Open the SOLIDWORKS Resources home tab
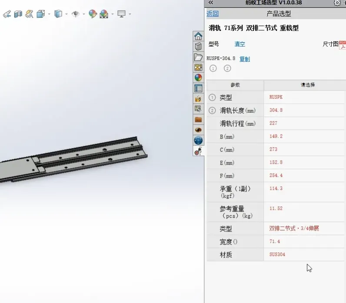 coord(198,36)
